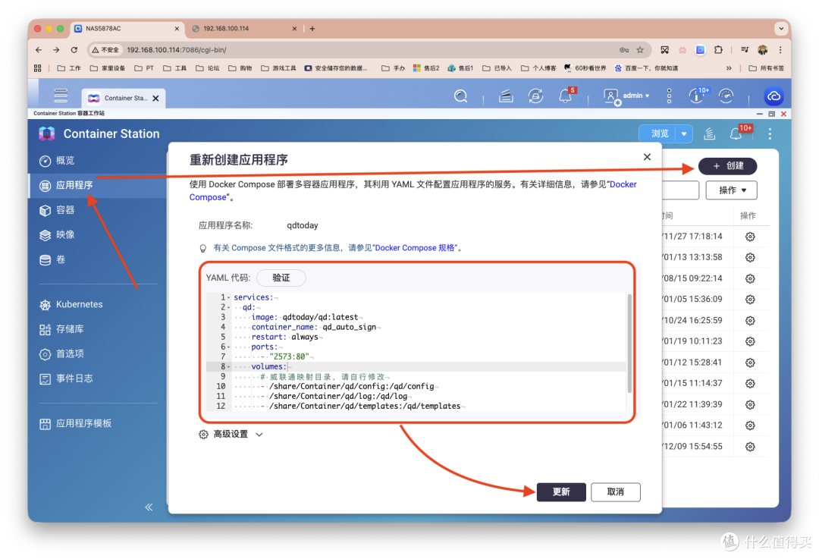819x559 pixels.
Task: Open settings gear for 12/09 15:54:55 row
Action: click(x=750, y=447)
